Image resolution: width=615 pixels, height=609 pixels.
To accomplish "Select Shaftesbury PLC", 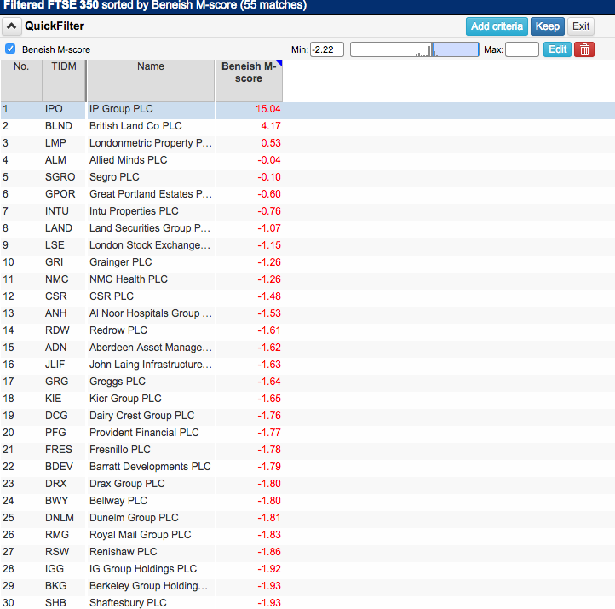I will click(128, 603).
